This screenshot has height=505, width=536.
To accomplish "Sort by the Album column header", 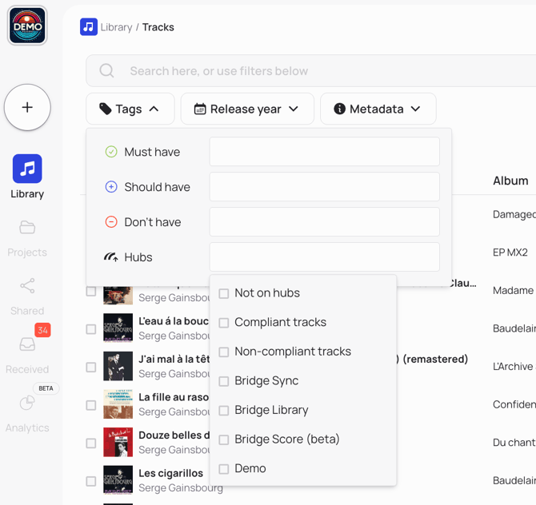I will (510, 181).
